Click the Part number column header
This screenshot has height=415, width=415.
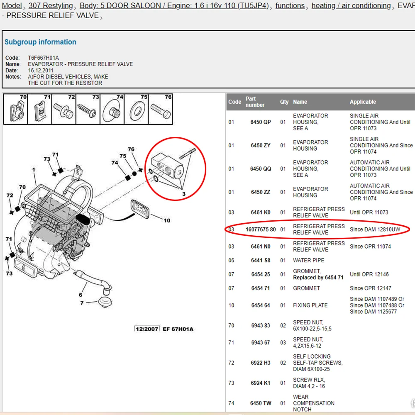[255, 102]
